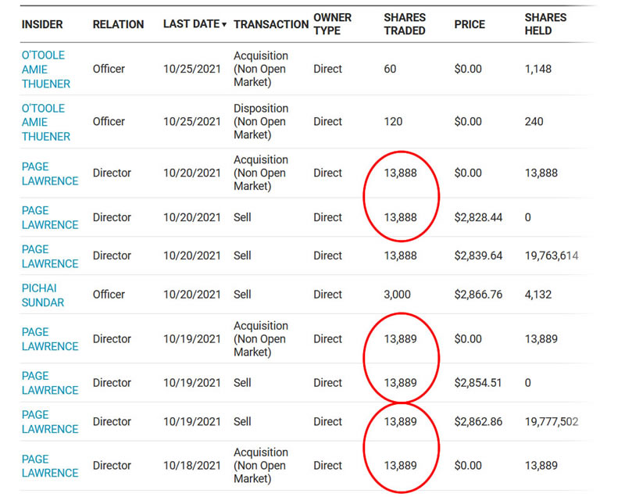Click the PRICE column header
Image resolution: width=625 pixels, height=497 pixels.
coord(470,24)
